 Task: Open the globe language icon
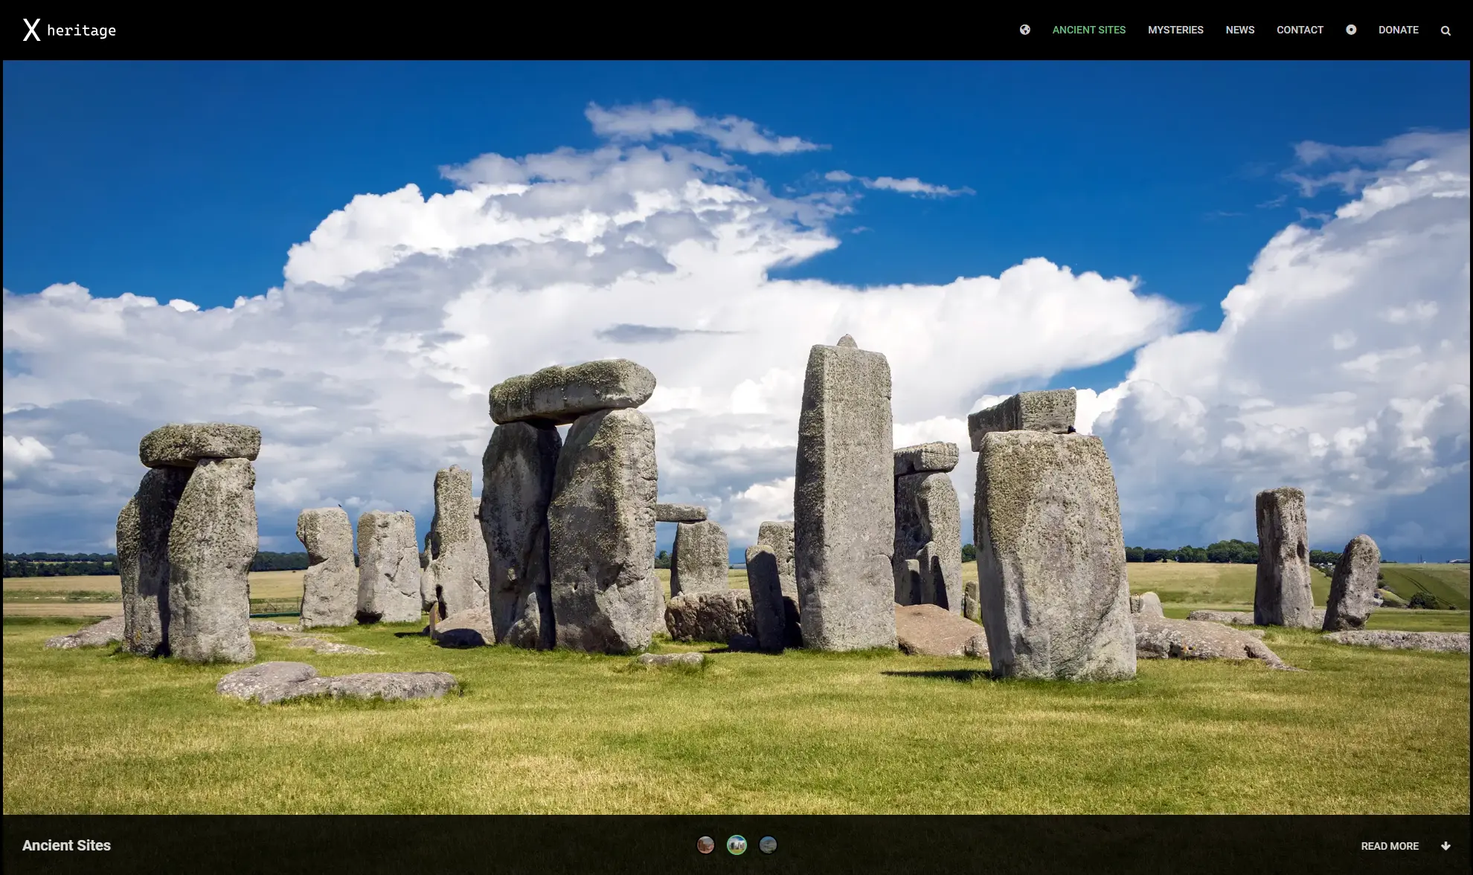pyautogui.click(x=1024, y=30)
